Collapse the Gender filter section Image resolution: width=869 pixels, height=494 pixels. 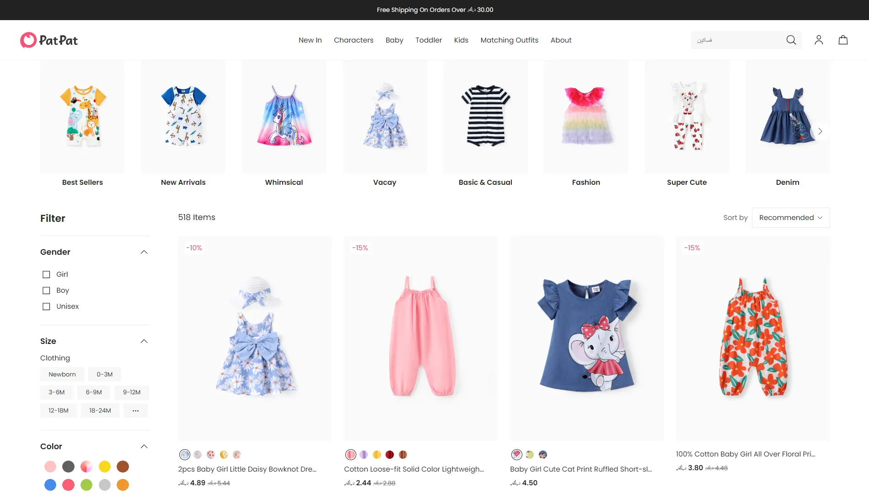144,252
